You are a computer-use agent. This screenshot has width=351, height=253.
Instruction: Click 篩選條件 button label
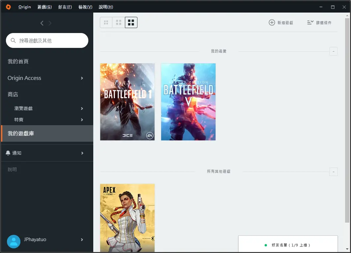pyautogui.click(x=324, y=23)
